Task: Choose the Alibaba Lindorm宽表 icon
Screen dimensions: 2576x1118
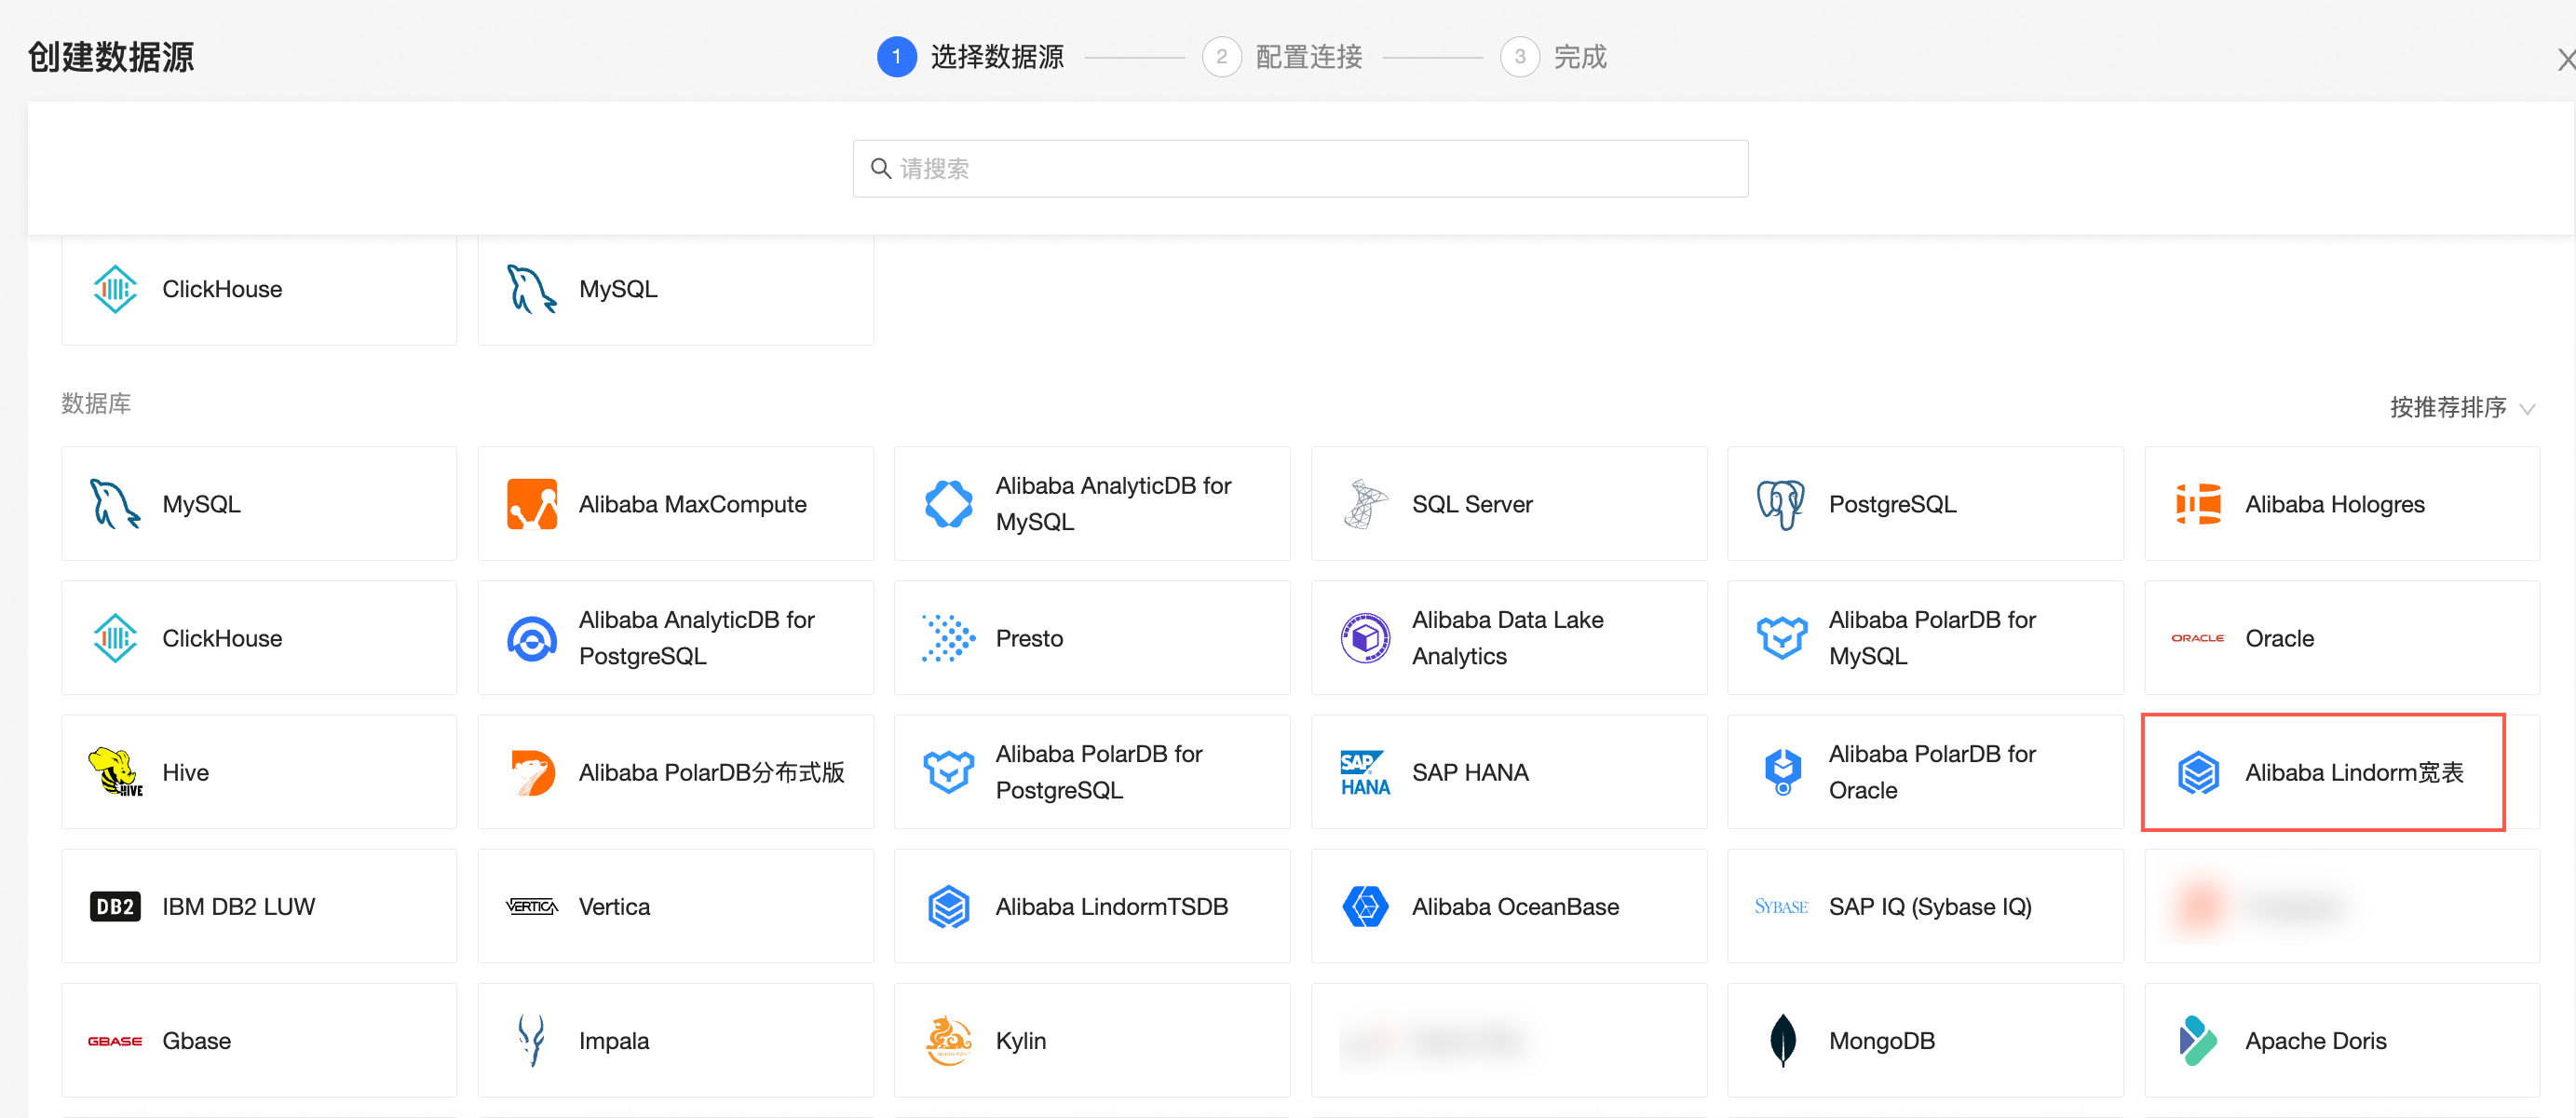Action: pos(2198,772)
